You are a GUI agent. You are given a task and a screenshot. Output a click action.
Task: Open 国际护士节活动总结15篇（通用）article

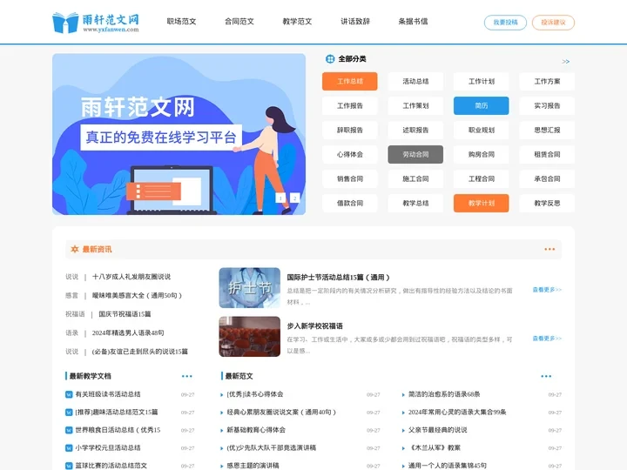(338, 278)
